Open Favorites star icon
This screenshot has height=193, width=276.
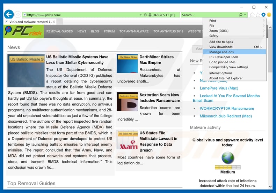pos(258,15)
